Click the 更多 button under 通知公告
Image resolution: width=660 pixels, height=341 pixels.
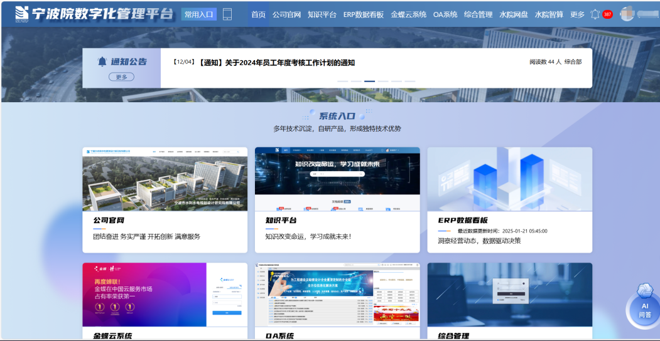(121, 77)
